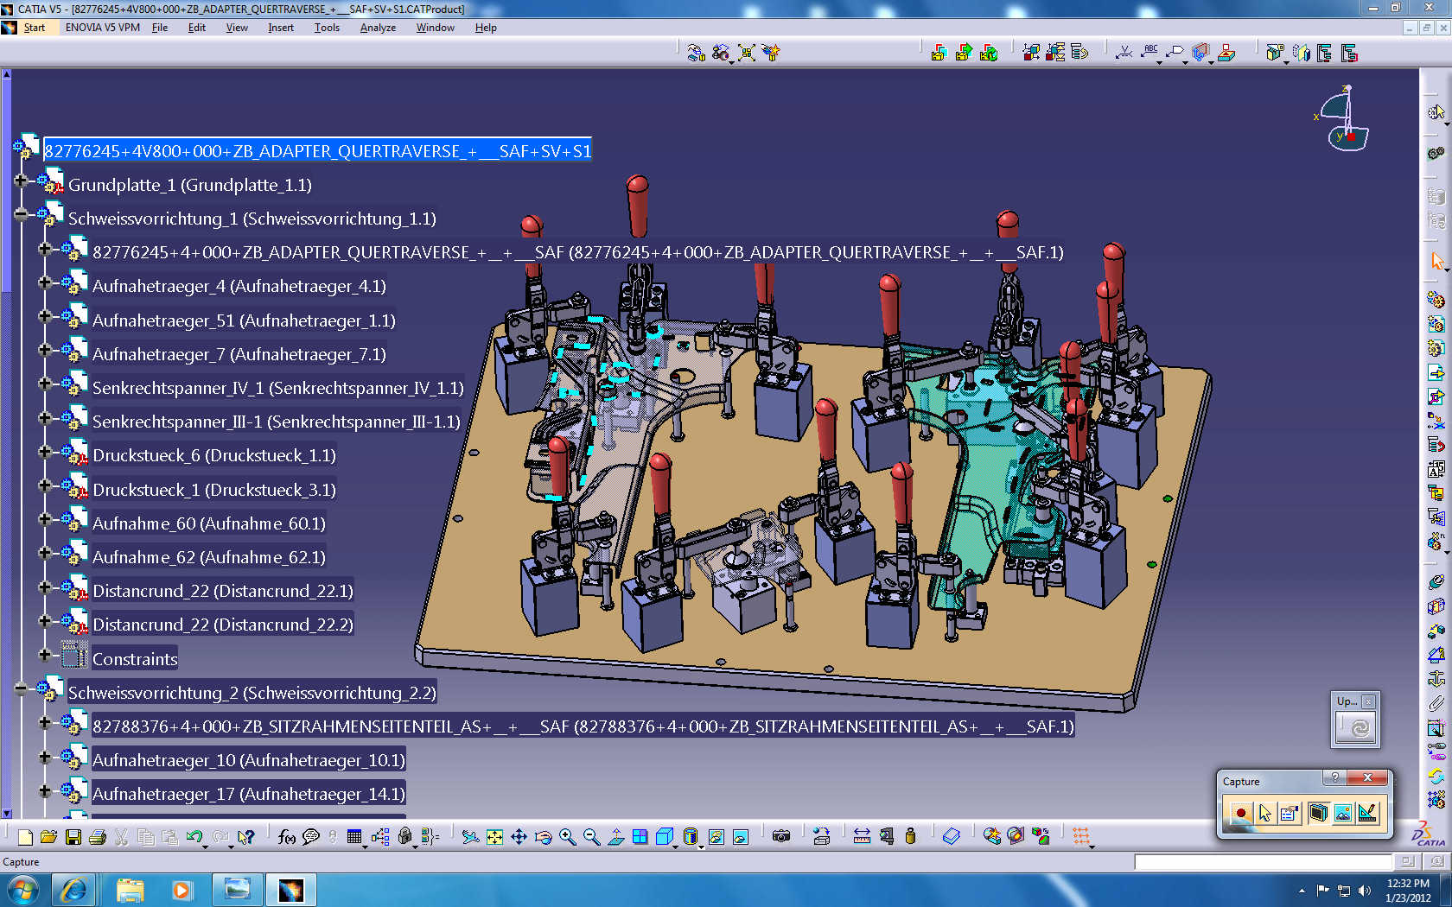Click the select arrow icon in right toolbar
1452x907 pixels.
pos(1436,260)
